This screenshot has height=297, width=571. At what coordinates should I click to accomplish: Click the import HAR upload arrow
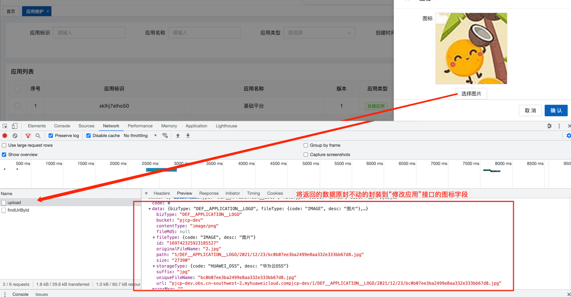tap(178, 136)
